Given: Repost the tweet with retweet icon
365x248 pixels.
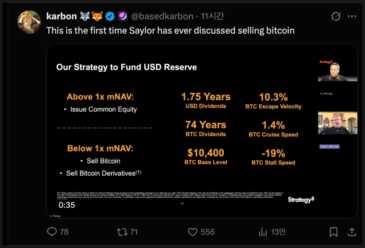Looking at the screenshot, I should pyautogui.click(x=122, y=231).
